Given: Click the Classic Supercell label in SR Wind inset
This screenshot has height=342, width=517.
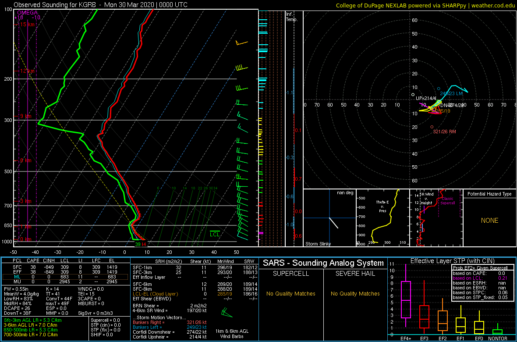Looking at the screenshot, I should point(447,201).
